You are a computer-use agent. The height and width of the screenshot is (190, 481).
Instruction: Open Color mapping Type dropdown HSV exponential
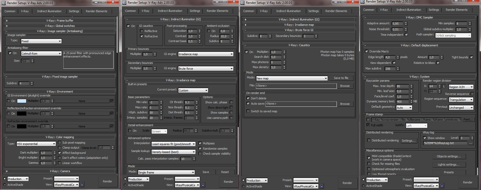[x=36, y=144]
